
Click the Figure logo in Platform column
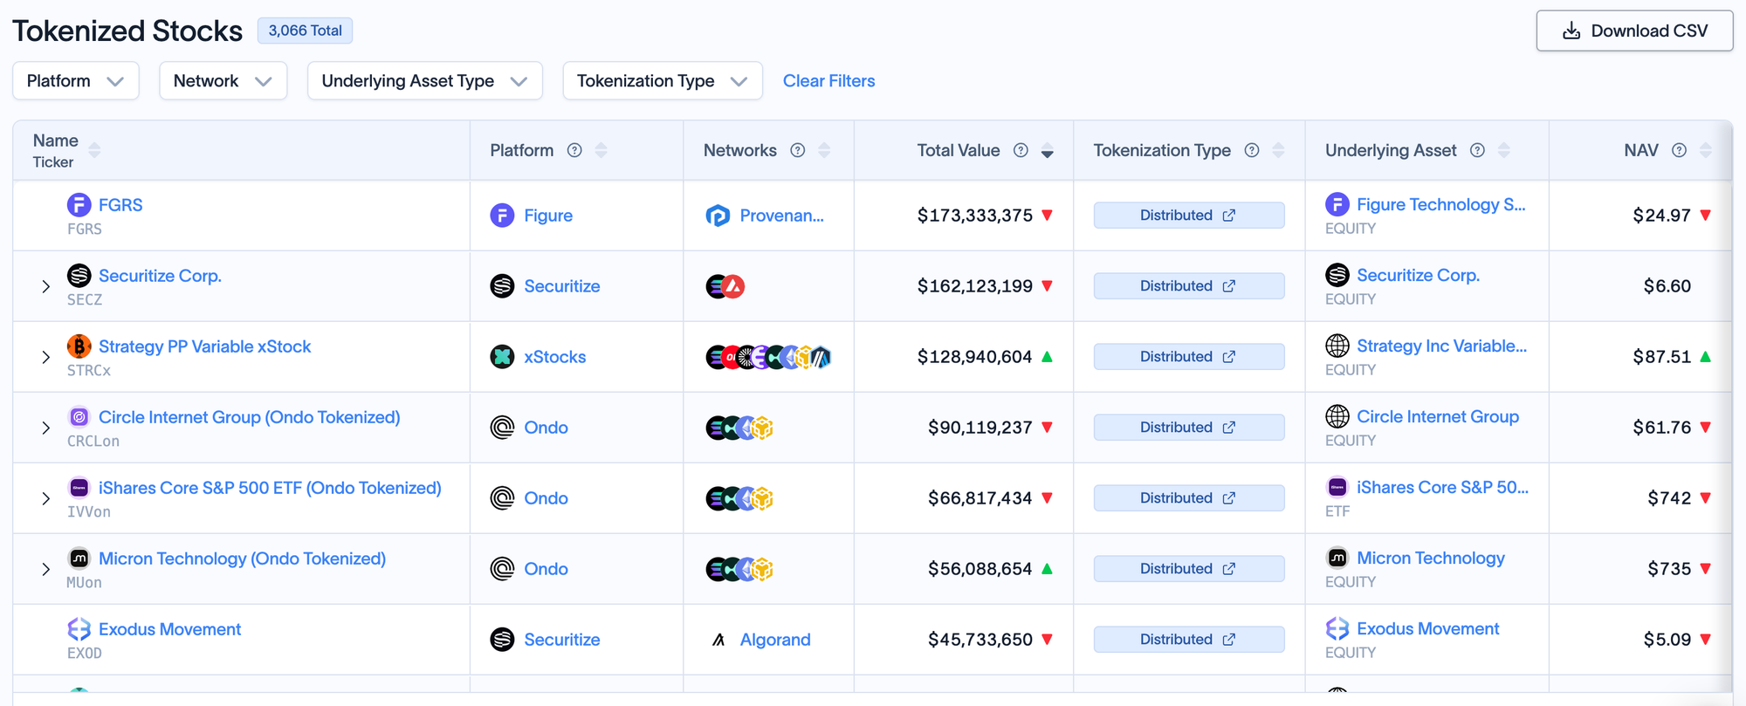(502, 216)
